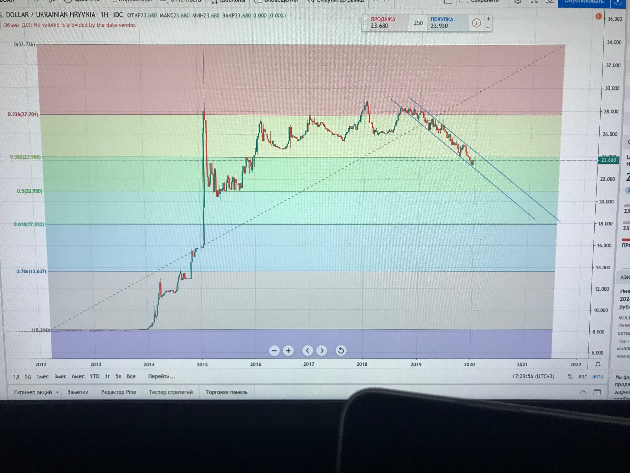
Task: Set range to Все
Action: (131, 376)
